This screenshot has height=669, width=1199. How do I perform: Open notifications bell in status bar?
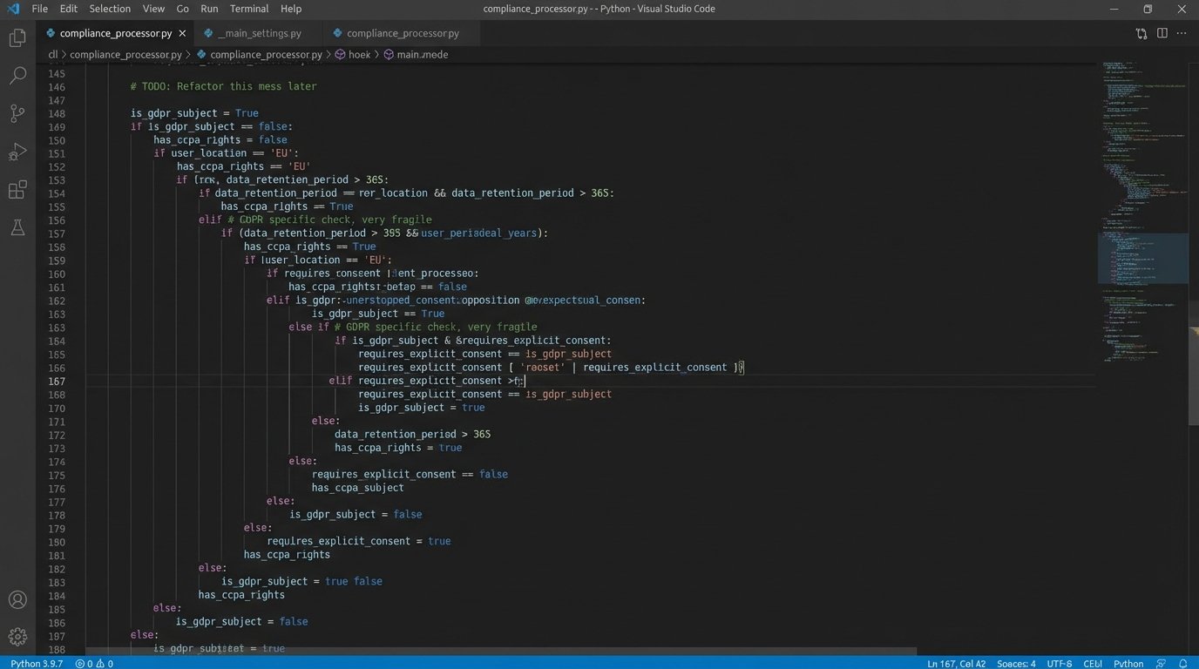(x=1182, y=664)
